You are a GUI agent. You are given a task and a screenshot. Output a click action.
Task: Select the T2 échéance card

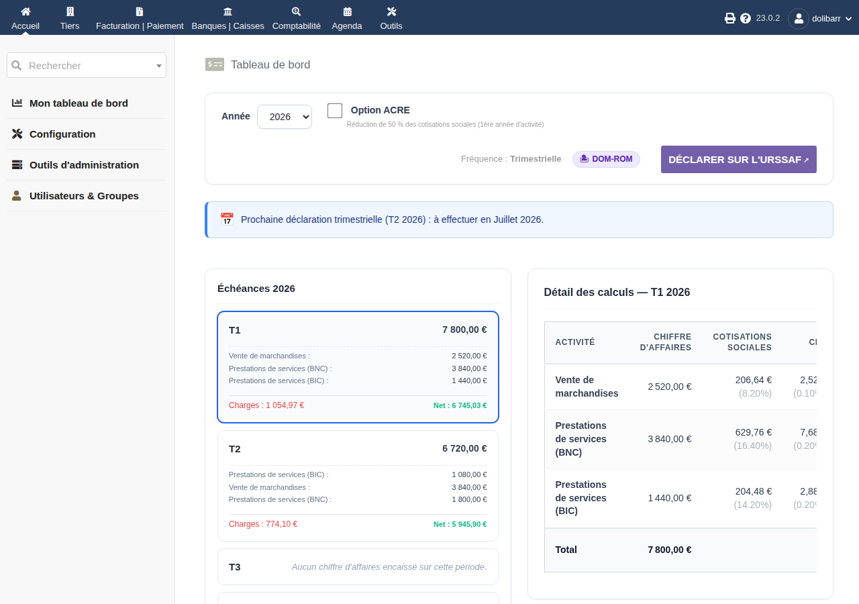coord(358,486)
